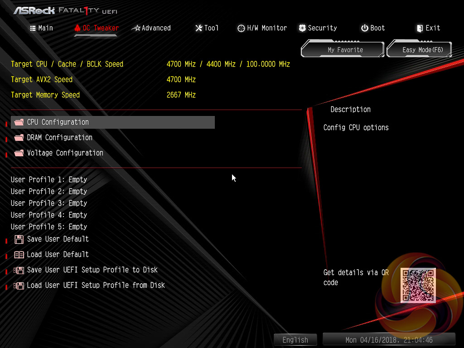
Task: Open Voltage Configuration submenu
Action: click(65, 153)
